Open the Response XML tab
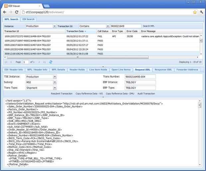This screenshot has height=171, width=206. tap(163, 70)
